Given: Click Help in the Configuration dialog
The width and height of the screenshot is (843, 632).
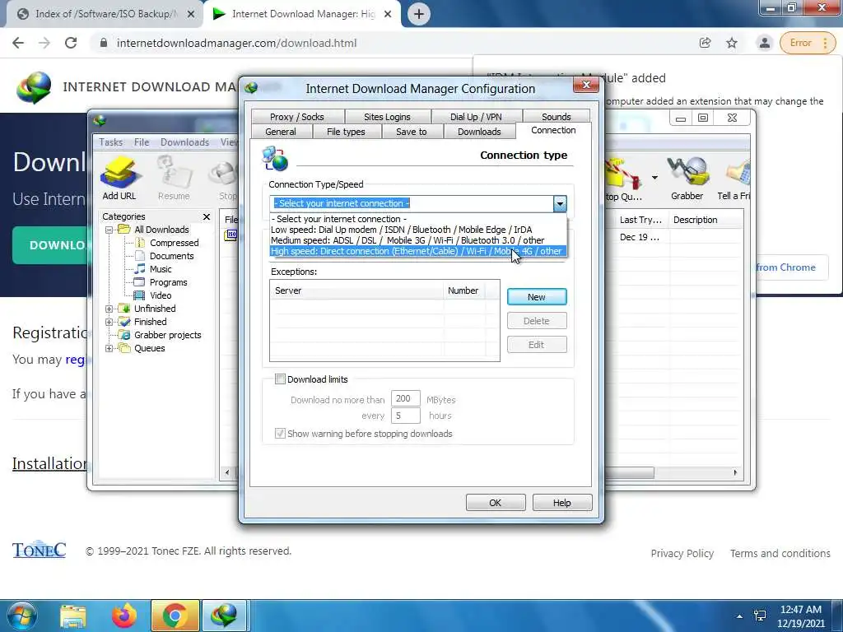Looking at the screenshot, I should [x=561, y=503].
